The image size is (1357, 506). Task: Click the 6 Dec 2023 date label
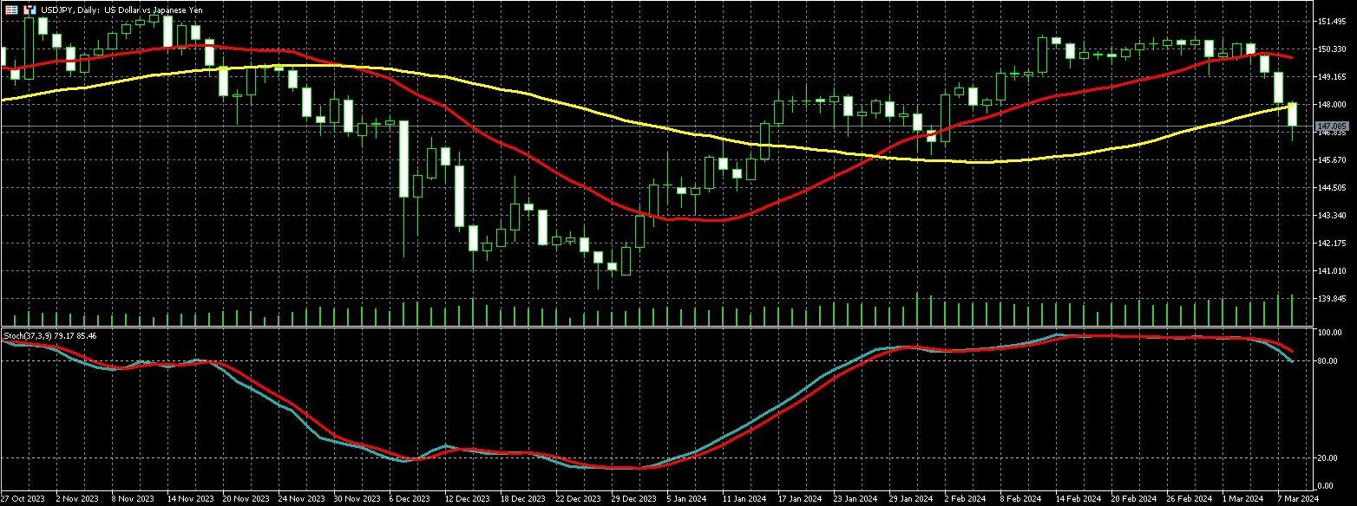click(x=410, y=499)
